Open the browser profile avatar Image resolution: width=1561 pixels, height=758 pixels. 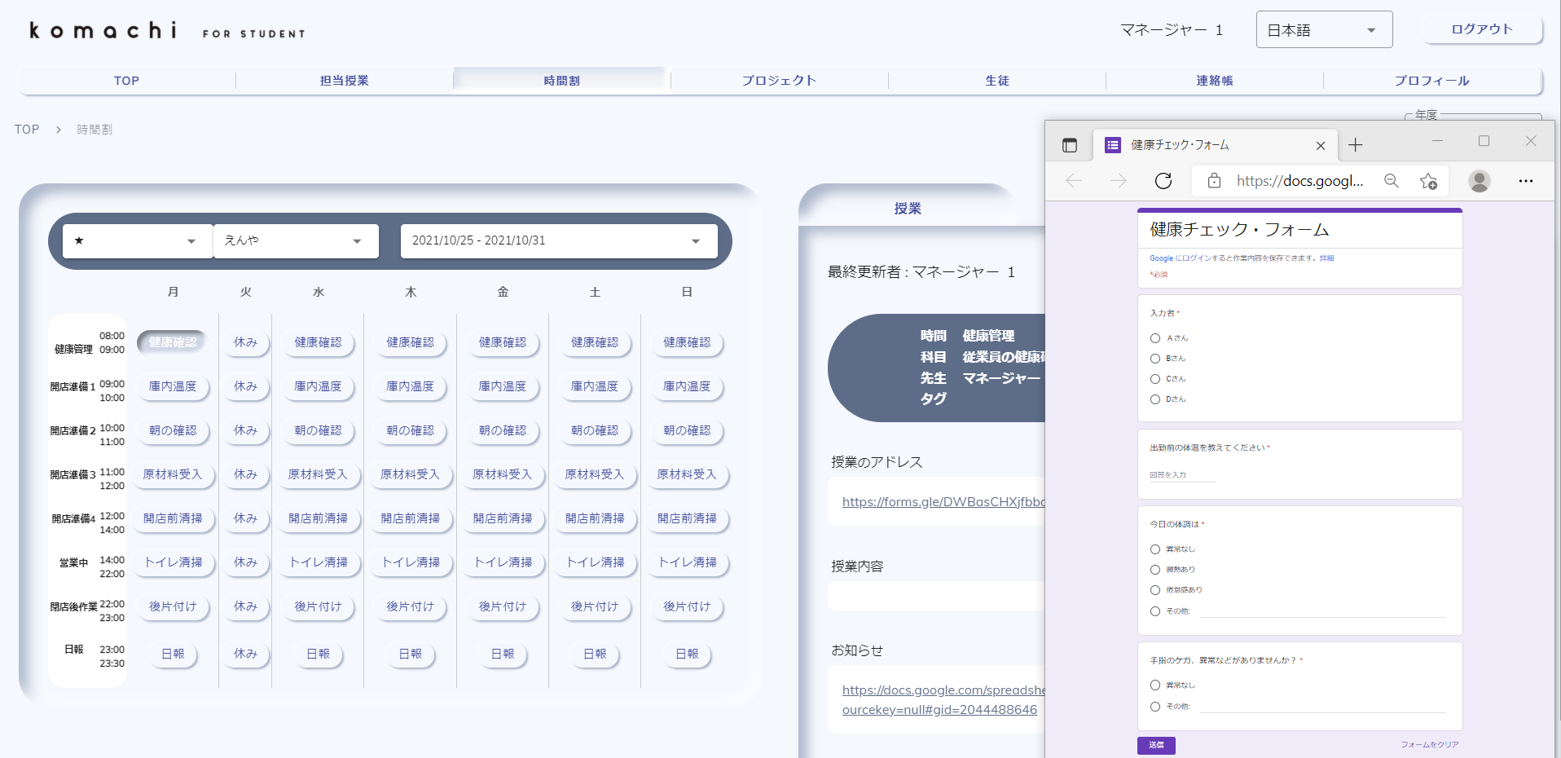click(1480, 181)
